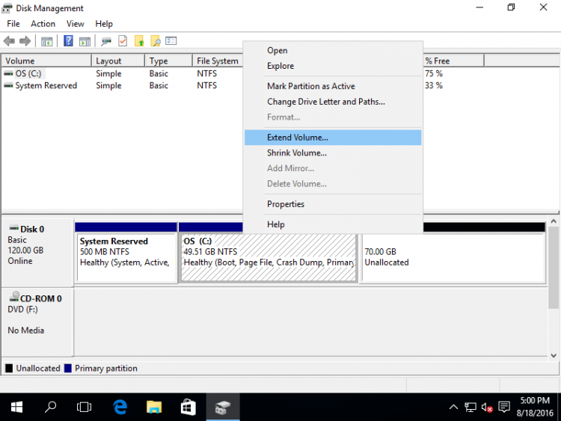The height and width of the screenshot is (421, 561).
Task: Click the Back arrow toolbar icon
Action: point(9,41)
